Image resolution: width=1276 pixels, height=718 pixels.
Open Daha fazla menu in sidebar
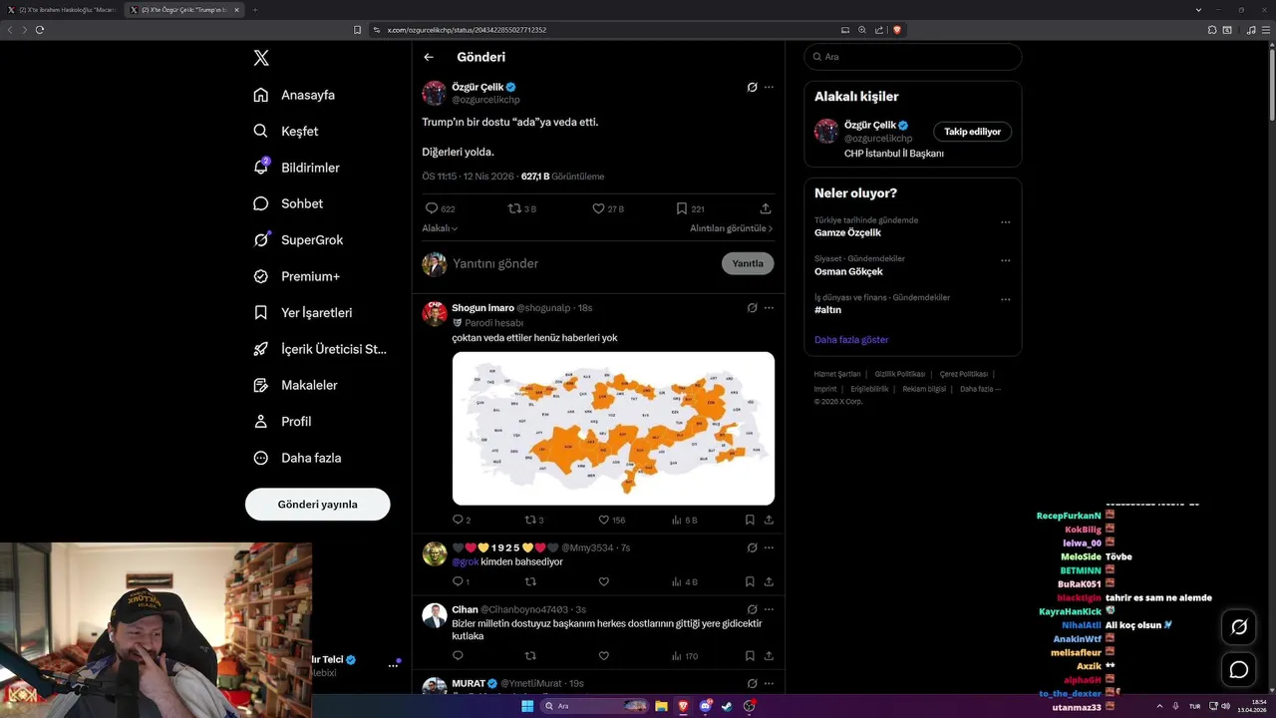pyautogui.click(x=297, y=458)
